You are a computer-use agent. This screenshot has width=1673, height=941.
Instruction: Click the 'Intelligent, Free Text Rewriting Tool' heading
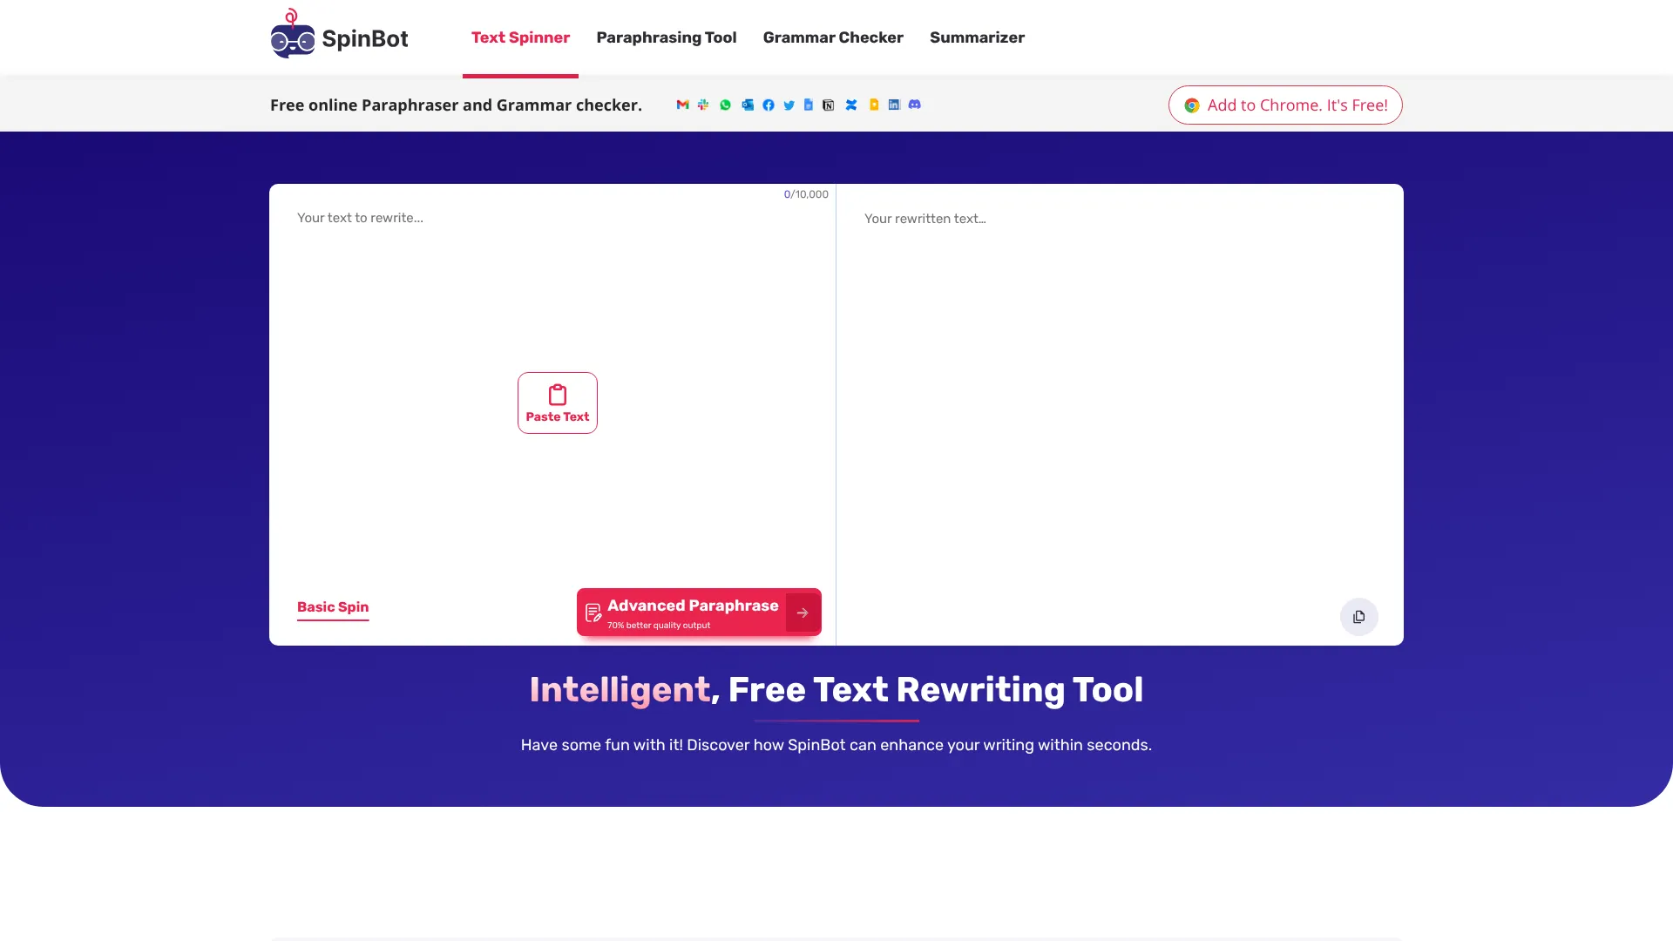pos(836,690)
